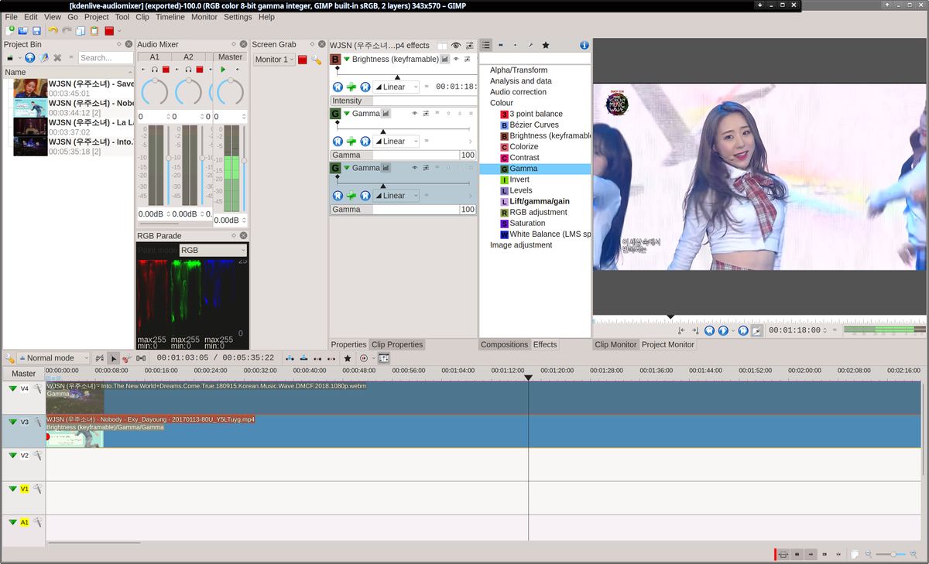Select the razor tool in timeline toolbar

[127, 358]
